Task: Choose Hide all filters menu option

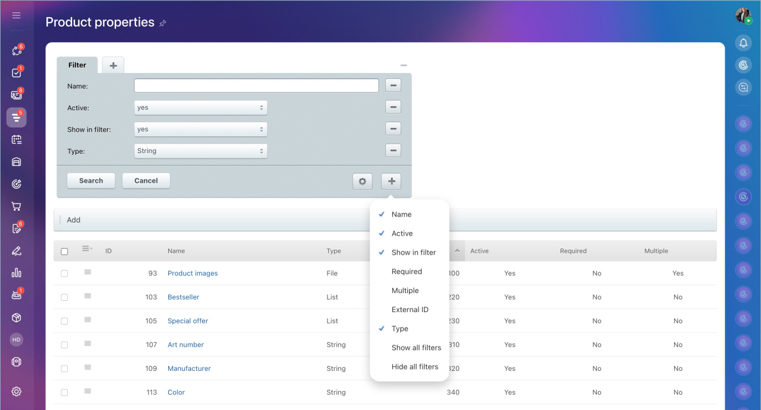Action: coord(414,367)
